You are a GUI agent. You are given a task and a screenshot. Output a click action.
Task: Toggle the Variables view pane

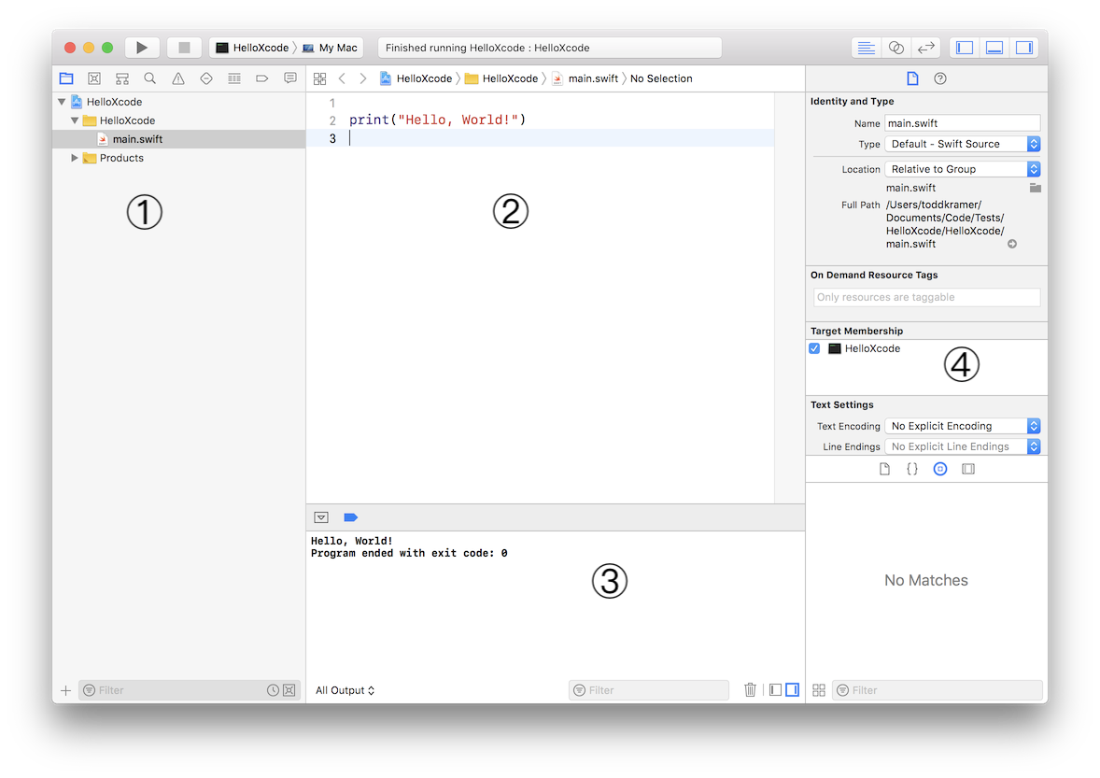[x=775, y=690]
